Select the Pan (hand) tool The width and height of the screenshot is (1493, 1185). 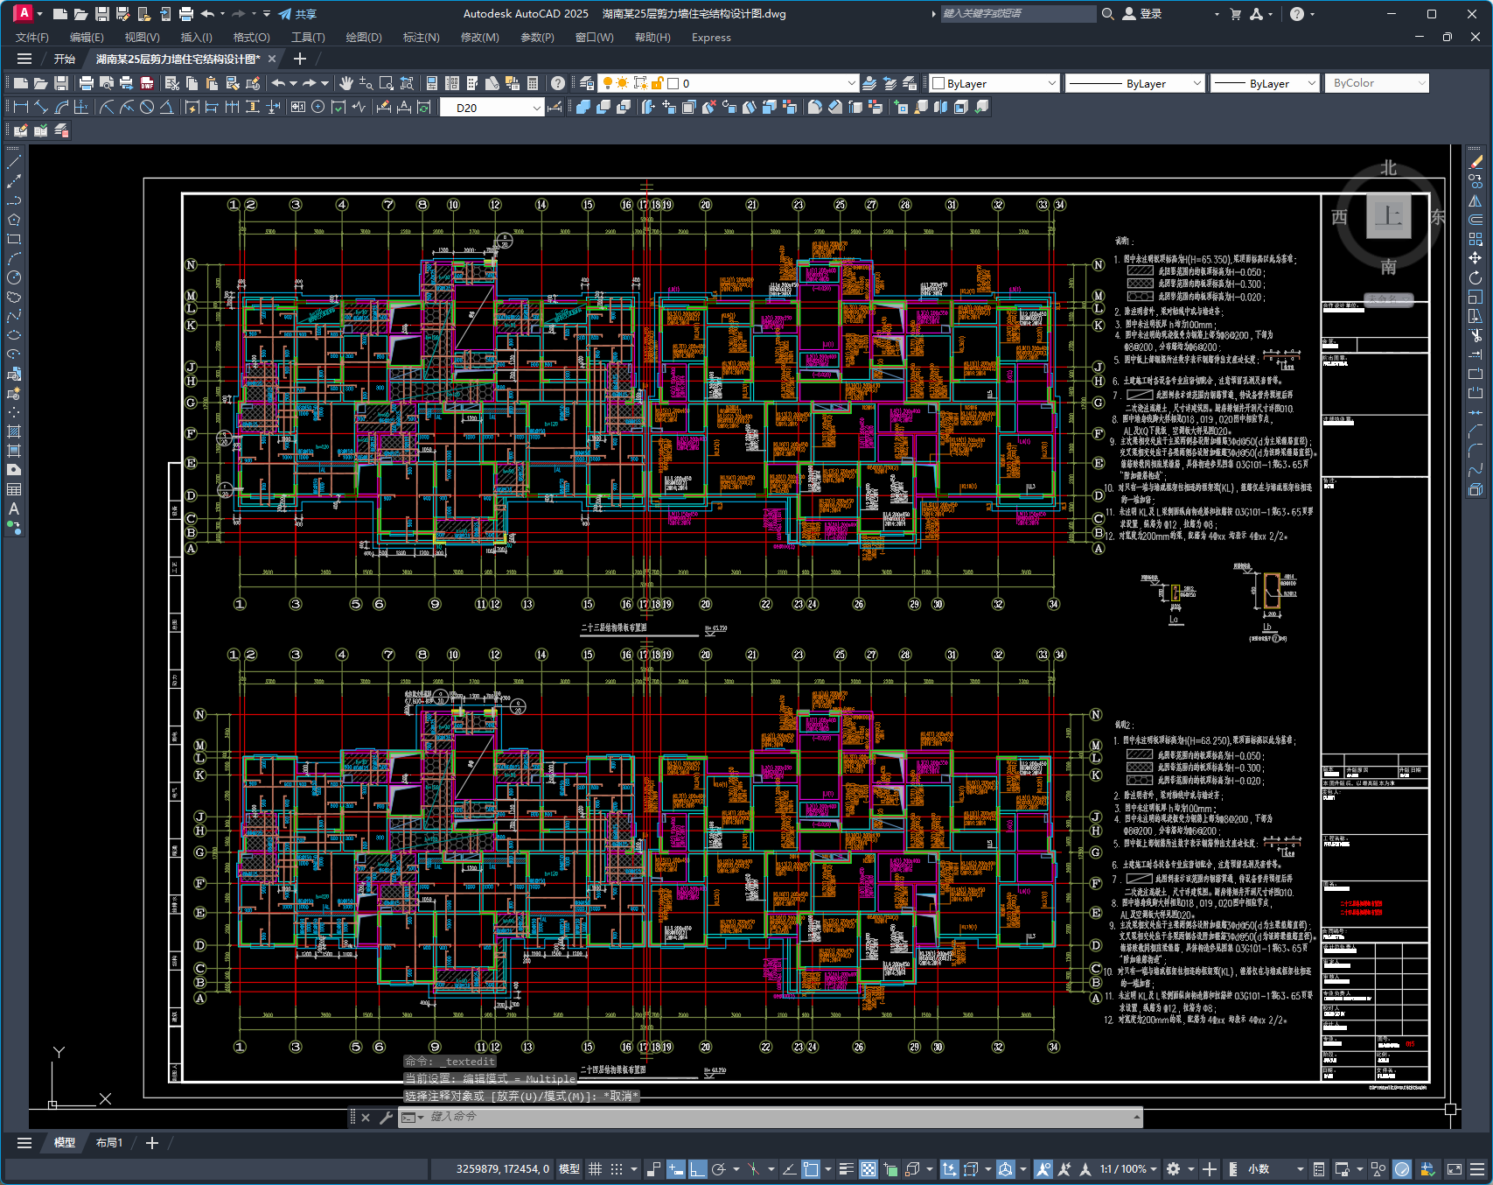point(346,83)
